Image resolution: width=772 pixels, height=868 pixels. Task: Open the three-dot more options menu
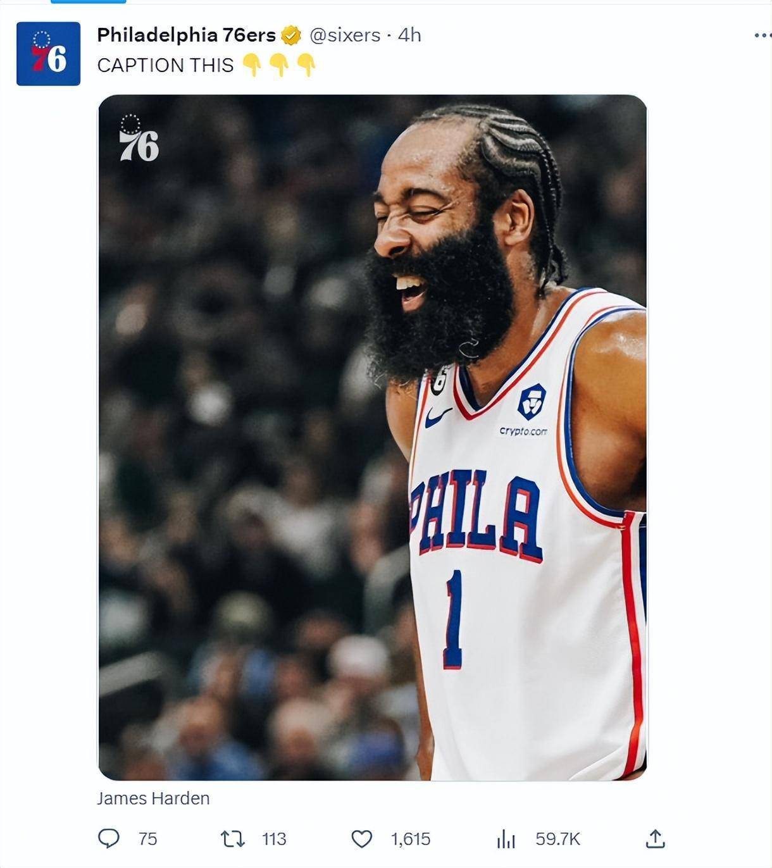click(763, 35)
